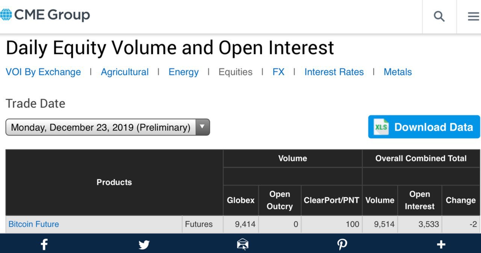Select the Equities tab
The height and width of the screenshot is (253, 481).
(236, 72)
